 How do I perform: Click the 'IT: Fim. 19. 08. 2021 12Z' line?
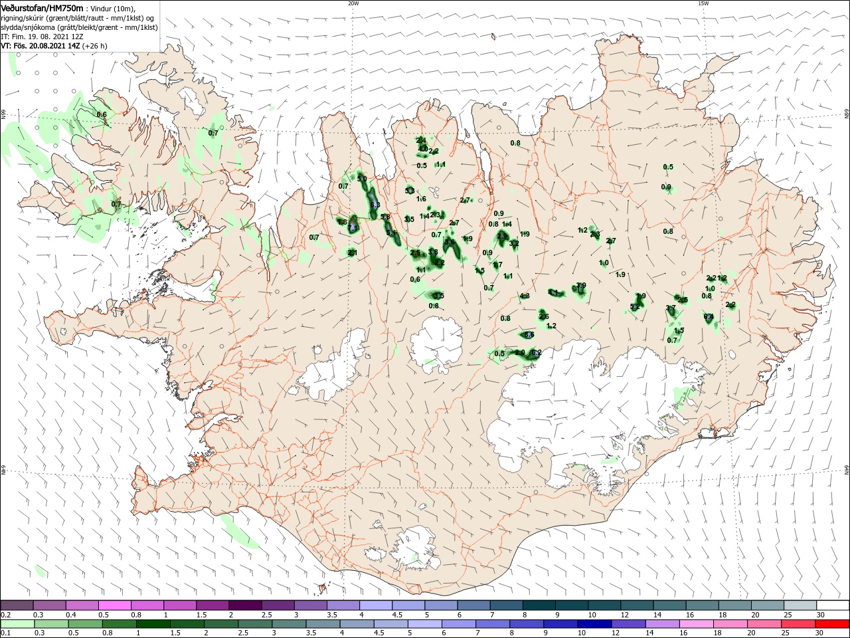click(42, 37)
